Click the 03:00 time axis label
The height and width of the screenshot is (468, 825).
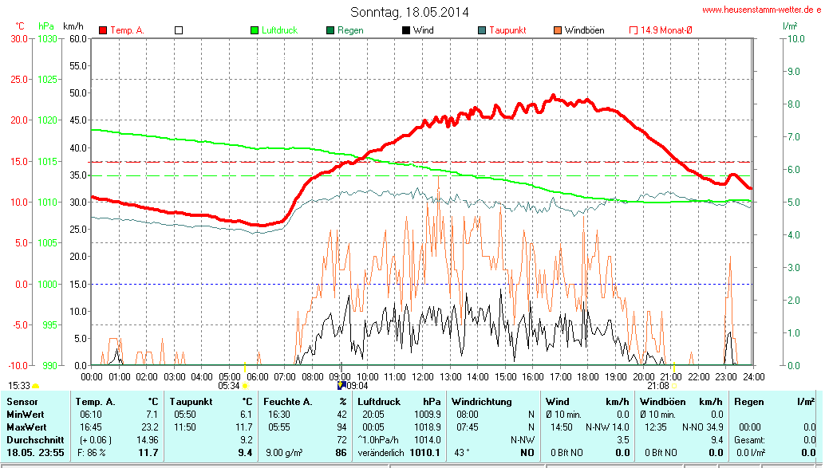[174, 377]
